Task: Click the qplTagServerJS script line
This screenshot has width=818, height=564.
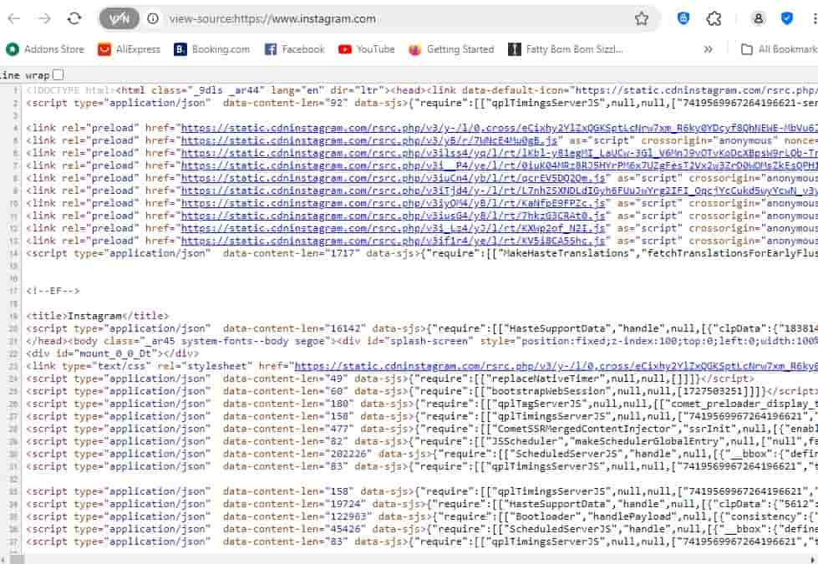Action: 422,404
